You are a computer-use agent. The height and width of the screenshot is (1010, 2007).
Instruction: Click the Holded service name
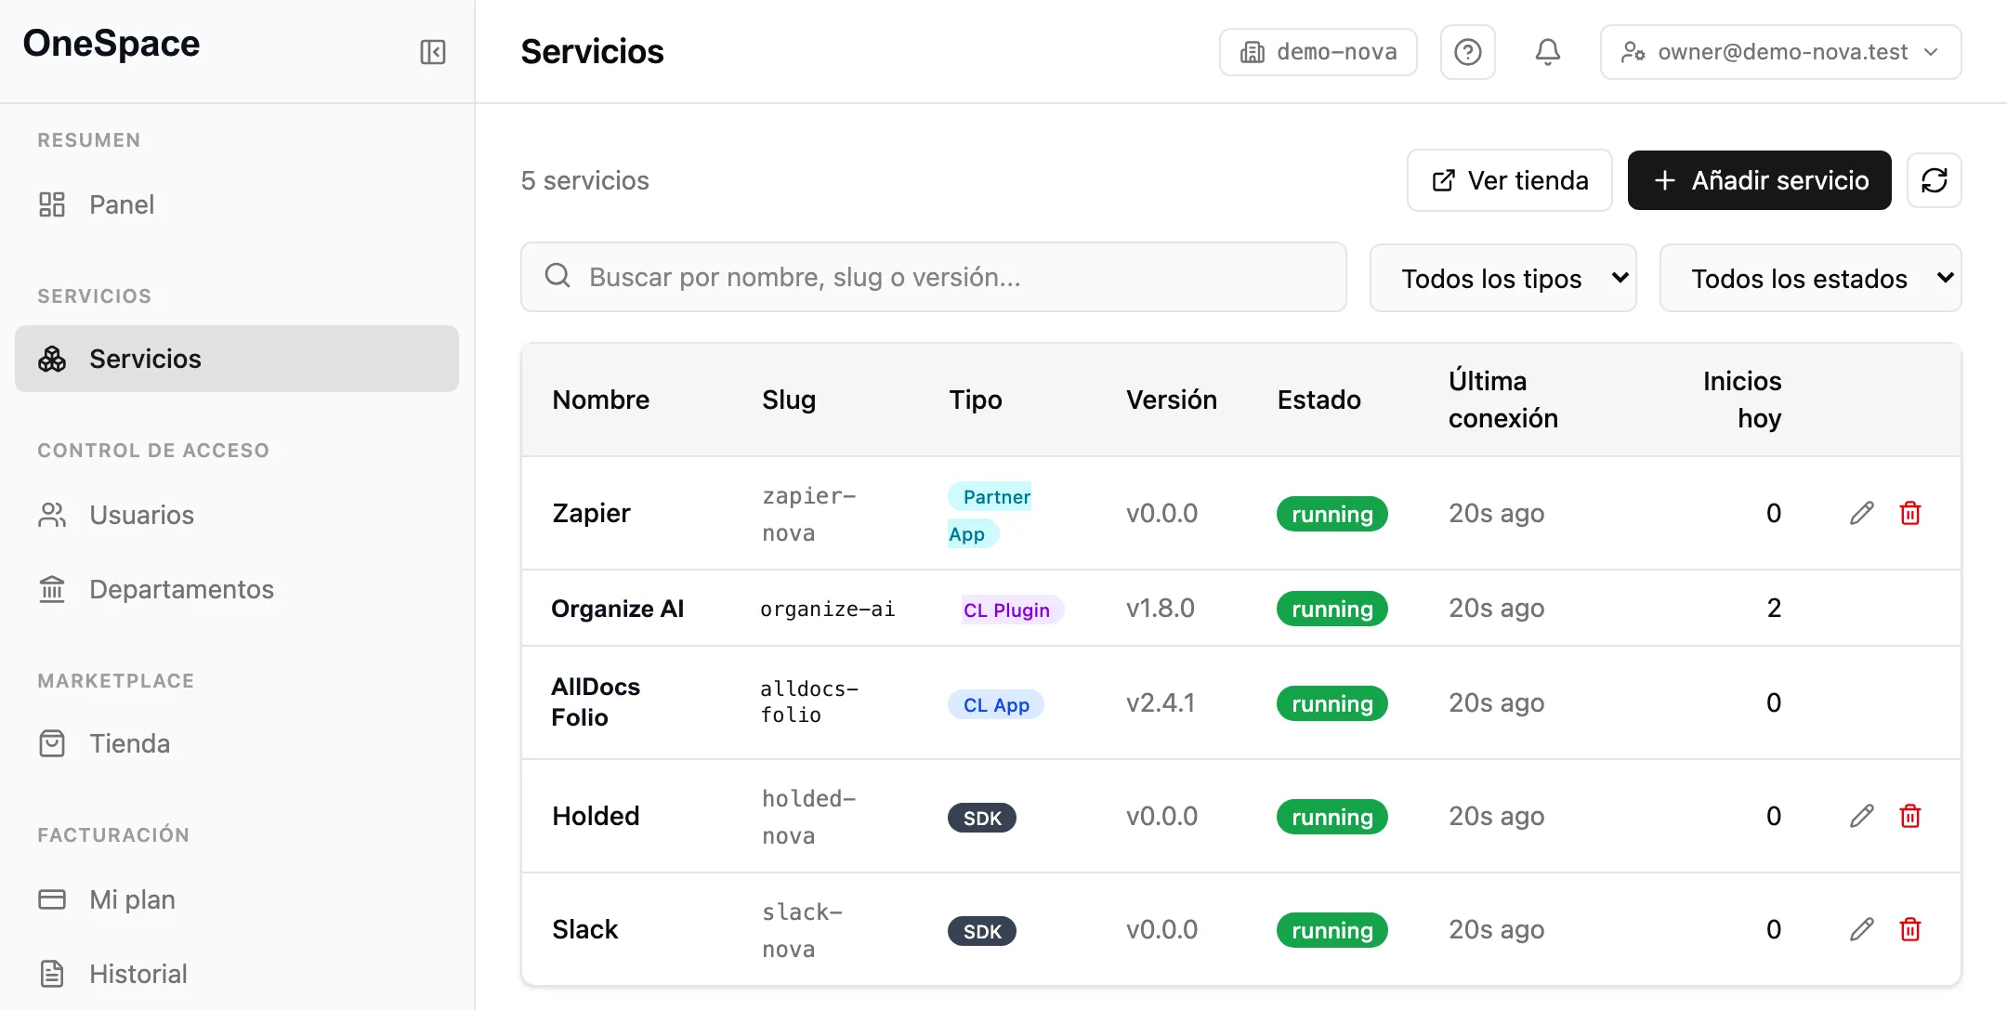point(596,816)
